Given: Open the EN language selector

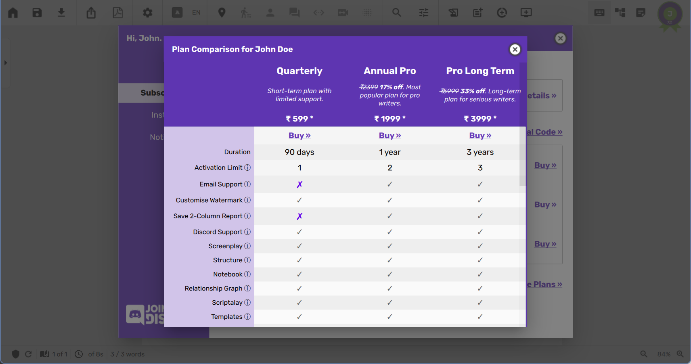Looking at the screenshot, I should click(196, 13).
